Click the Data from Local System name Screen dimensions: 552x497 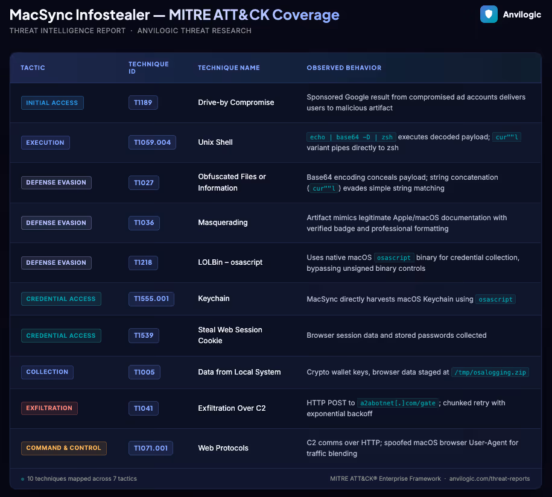click(x=240, y=372)
